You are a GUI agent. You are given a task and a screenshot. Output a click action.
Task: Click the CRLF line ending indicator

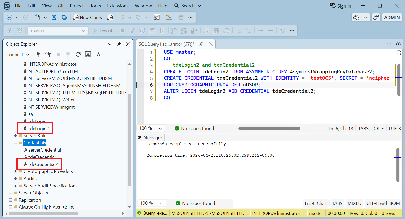pos(379,128)
